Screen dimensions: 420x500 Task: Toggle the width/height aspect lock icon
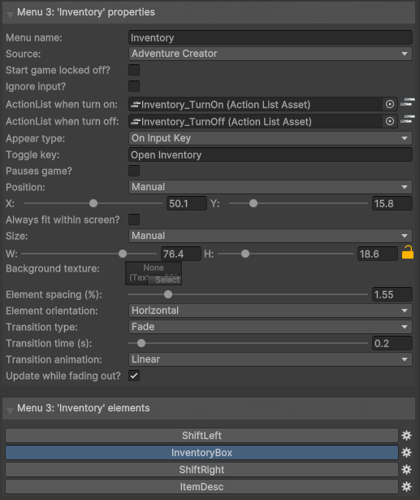tap(408, 252)
